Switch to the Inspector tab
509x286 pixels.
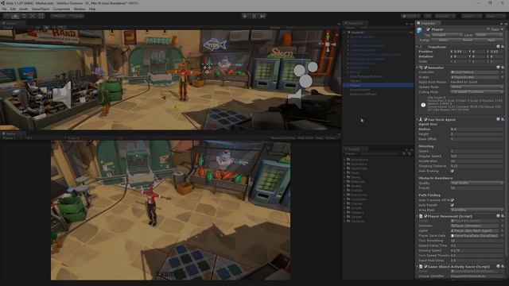427,23
